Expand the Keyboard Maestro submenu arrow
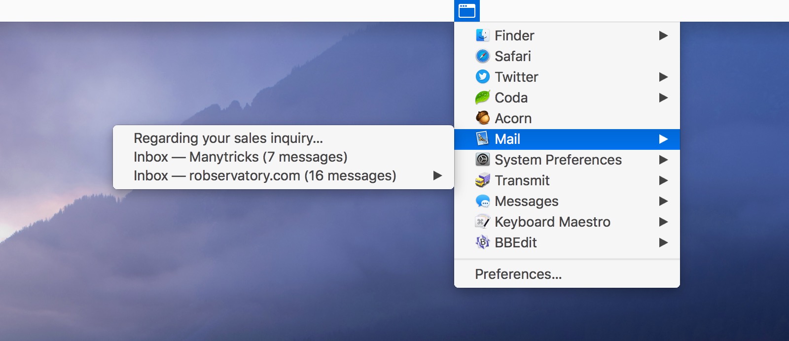This screenshot has height=341, width=789. point(663,222)
